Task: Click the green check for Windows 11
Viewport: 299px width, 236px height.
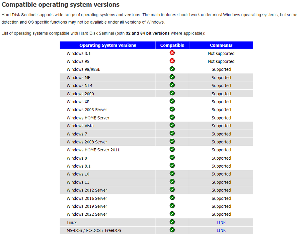Action: click(x=172, y=182)
